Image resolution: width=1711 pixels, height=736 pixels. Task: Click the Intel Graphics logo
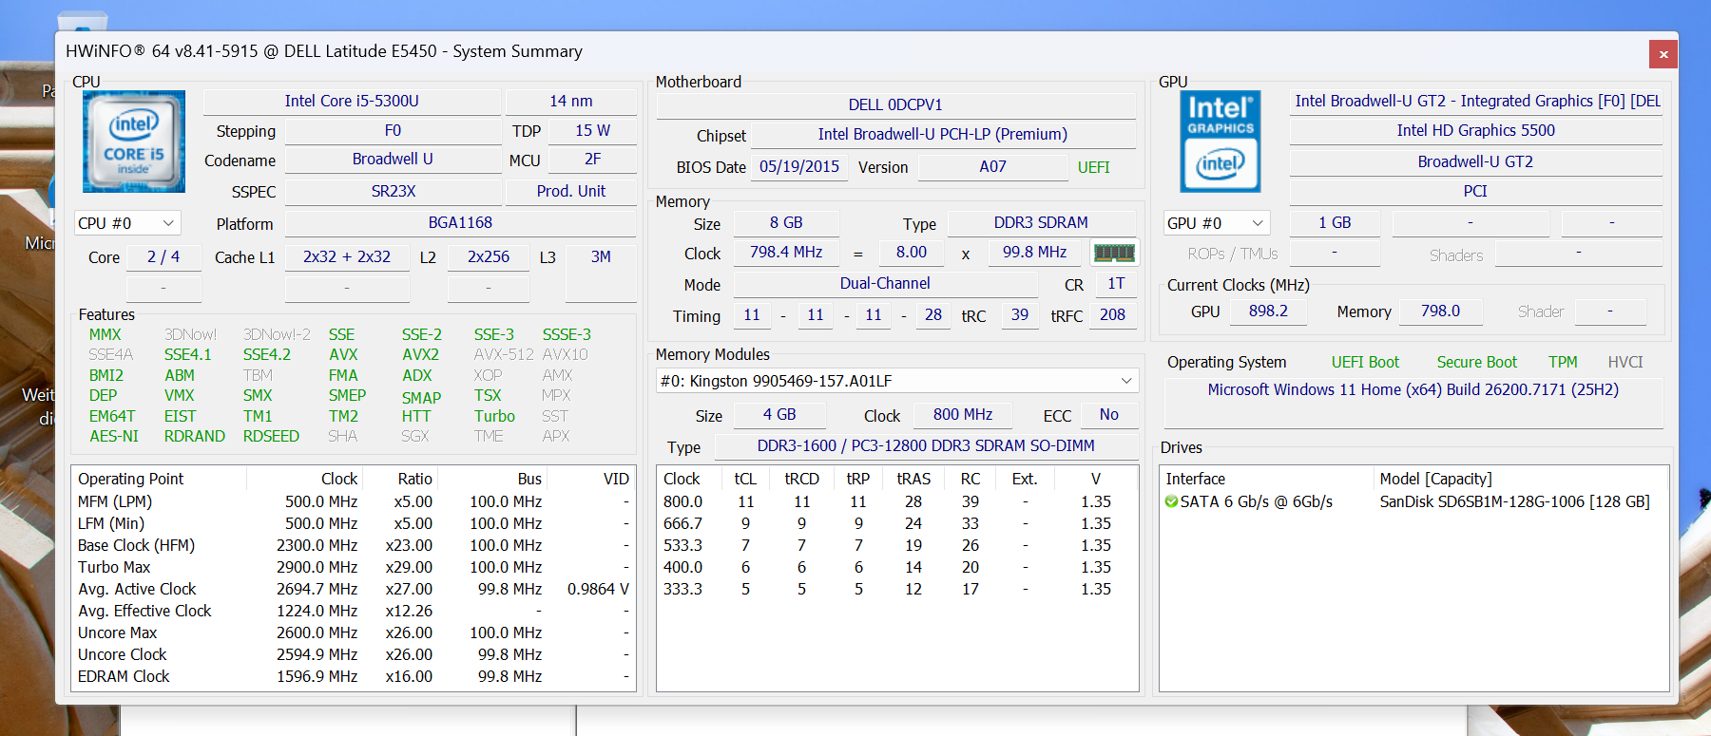point(1221,142)
